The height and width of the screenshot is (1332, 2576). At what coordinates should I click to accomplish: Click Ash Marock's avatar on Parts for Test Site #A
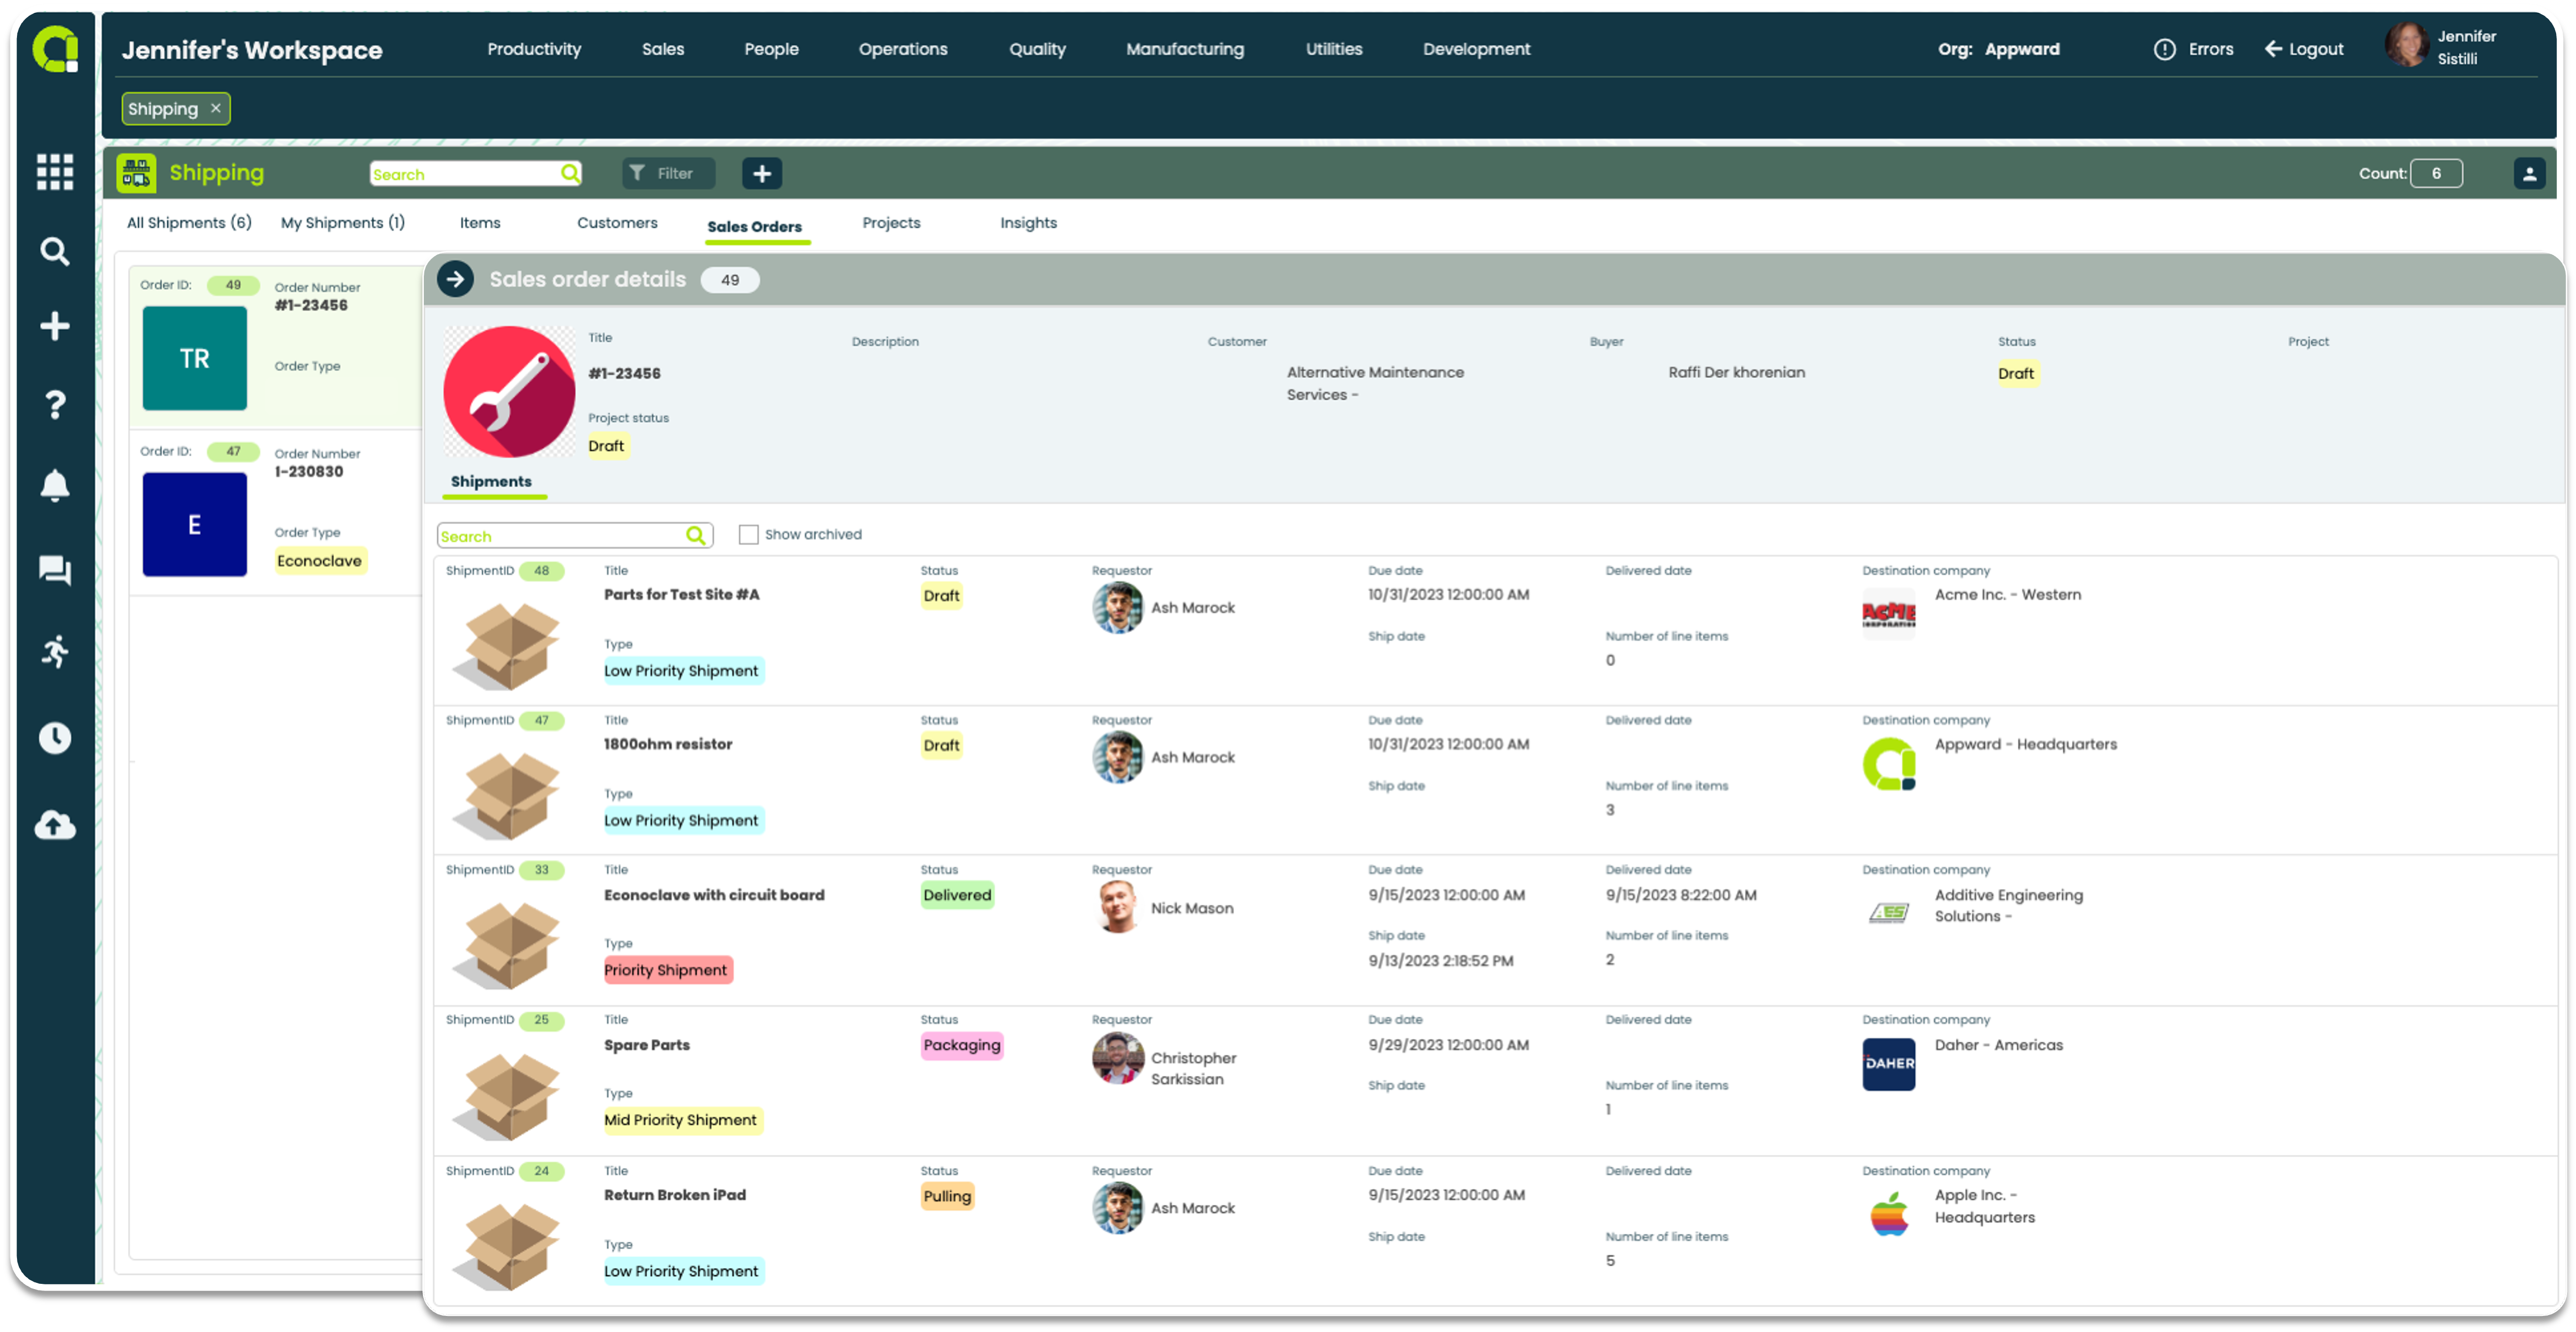tap(1117, 608)
